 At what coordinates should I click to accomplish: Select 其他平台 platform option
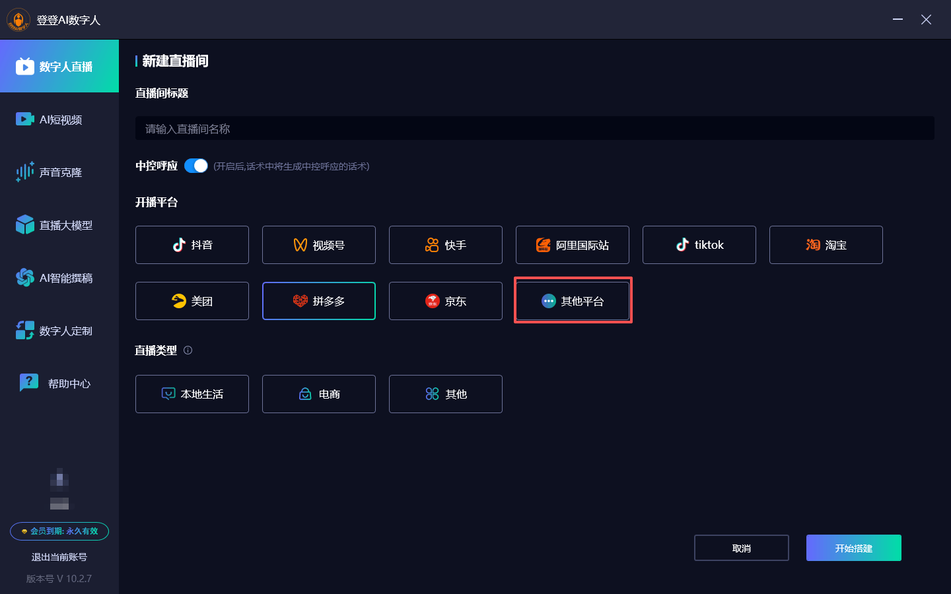tap(573, 301)
